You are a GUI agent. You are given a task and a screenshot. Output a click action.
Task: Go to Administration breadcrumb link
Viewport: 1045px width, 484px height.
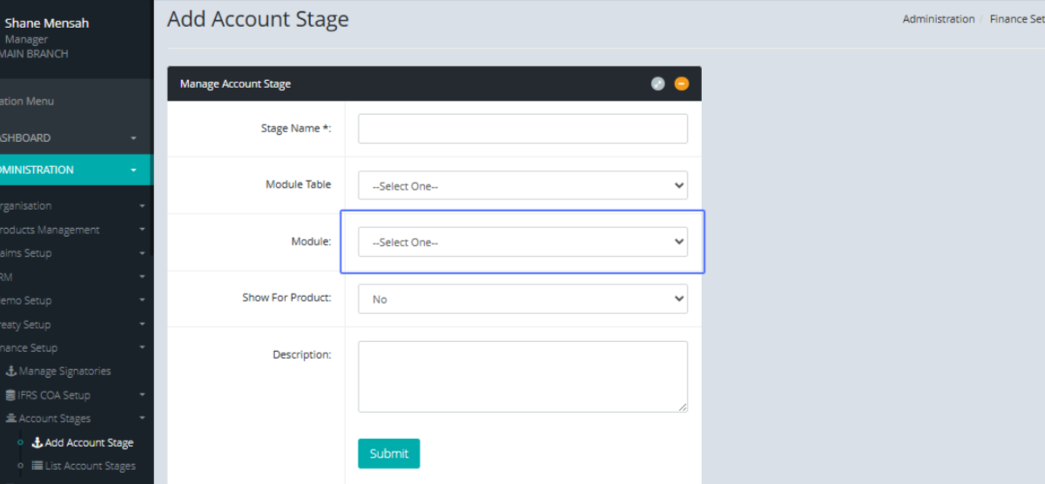(x=938, y=19)
